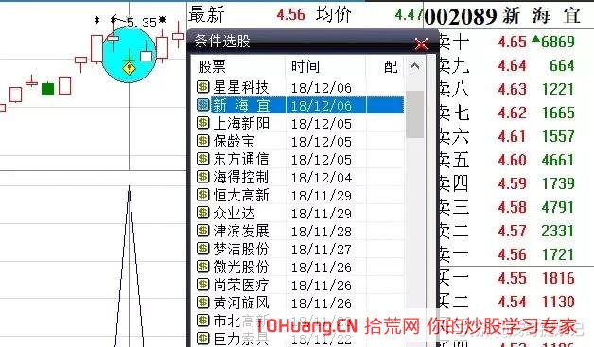Click the 均价 value 4.47
The image size is (594, 347).
tap(409, 15)
